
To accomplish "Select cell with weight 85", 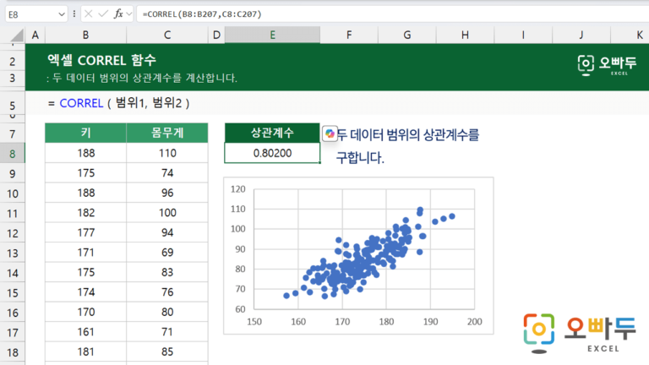I will click(x=167, y=351).
